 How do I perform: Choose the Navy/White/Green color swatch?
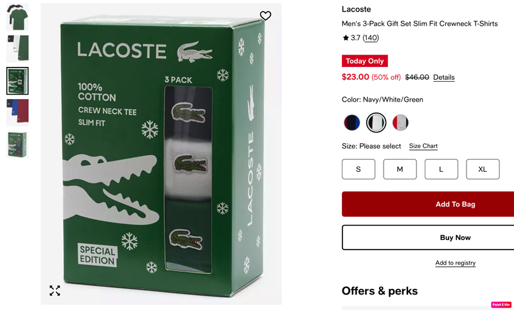376,123
